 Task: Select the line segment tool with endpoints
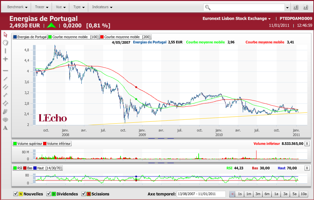pyautogui.click(x=6, y=95)
